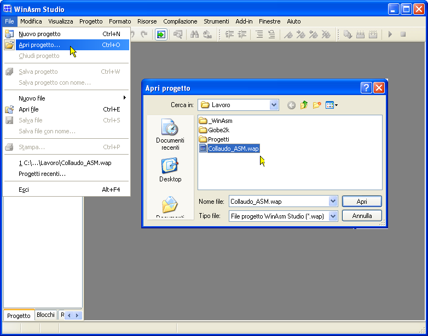Open Documenti recenti in places bar

[x=170, y=134]
